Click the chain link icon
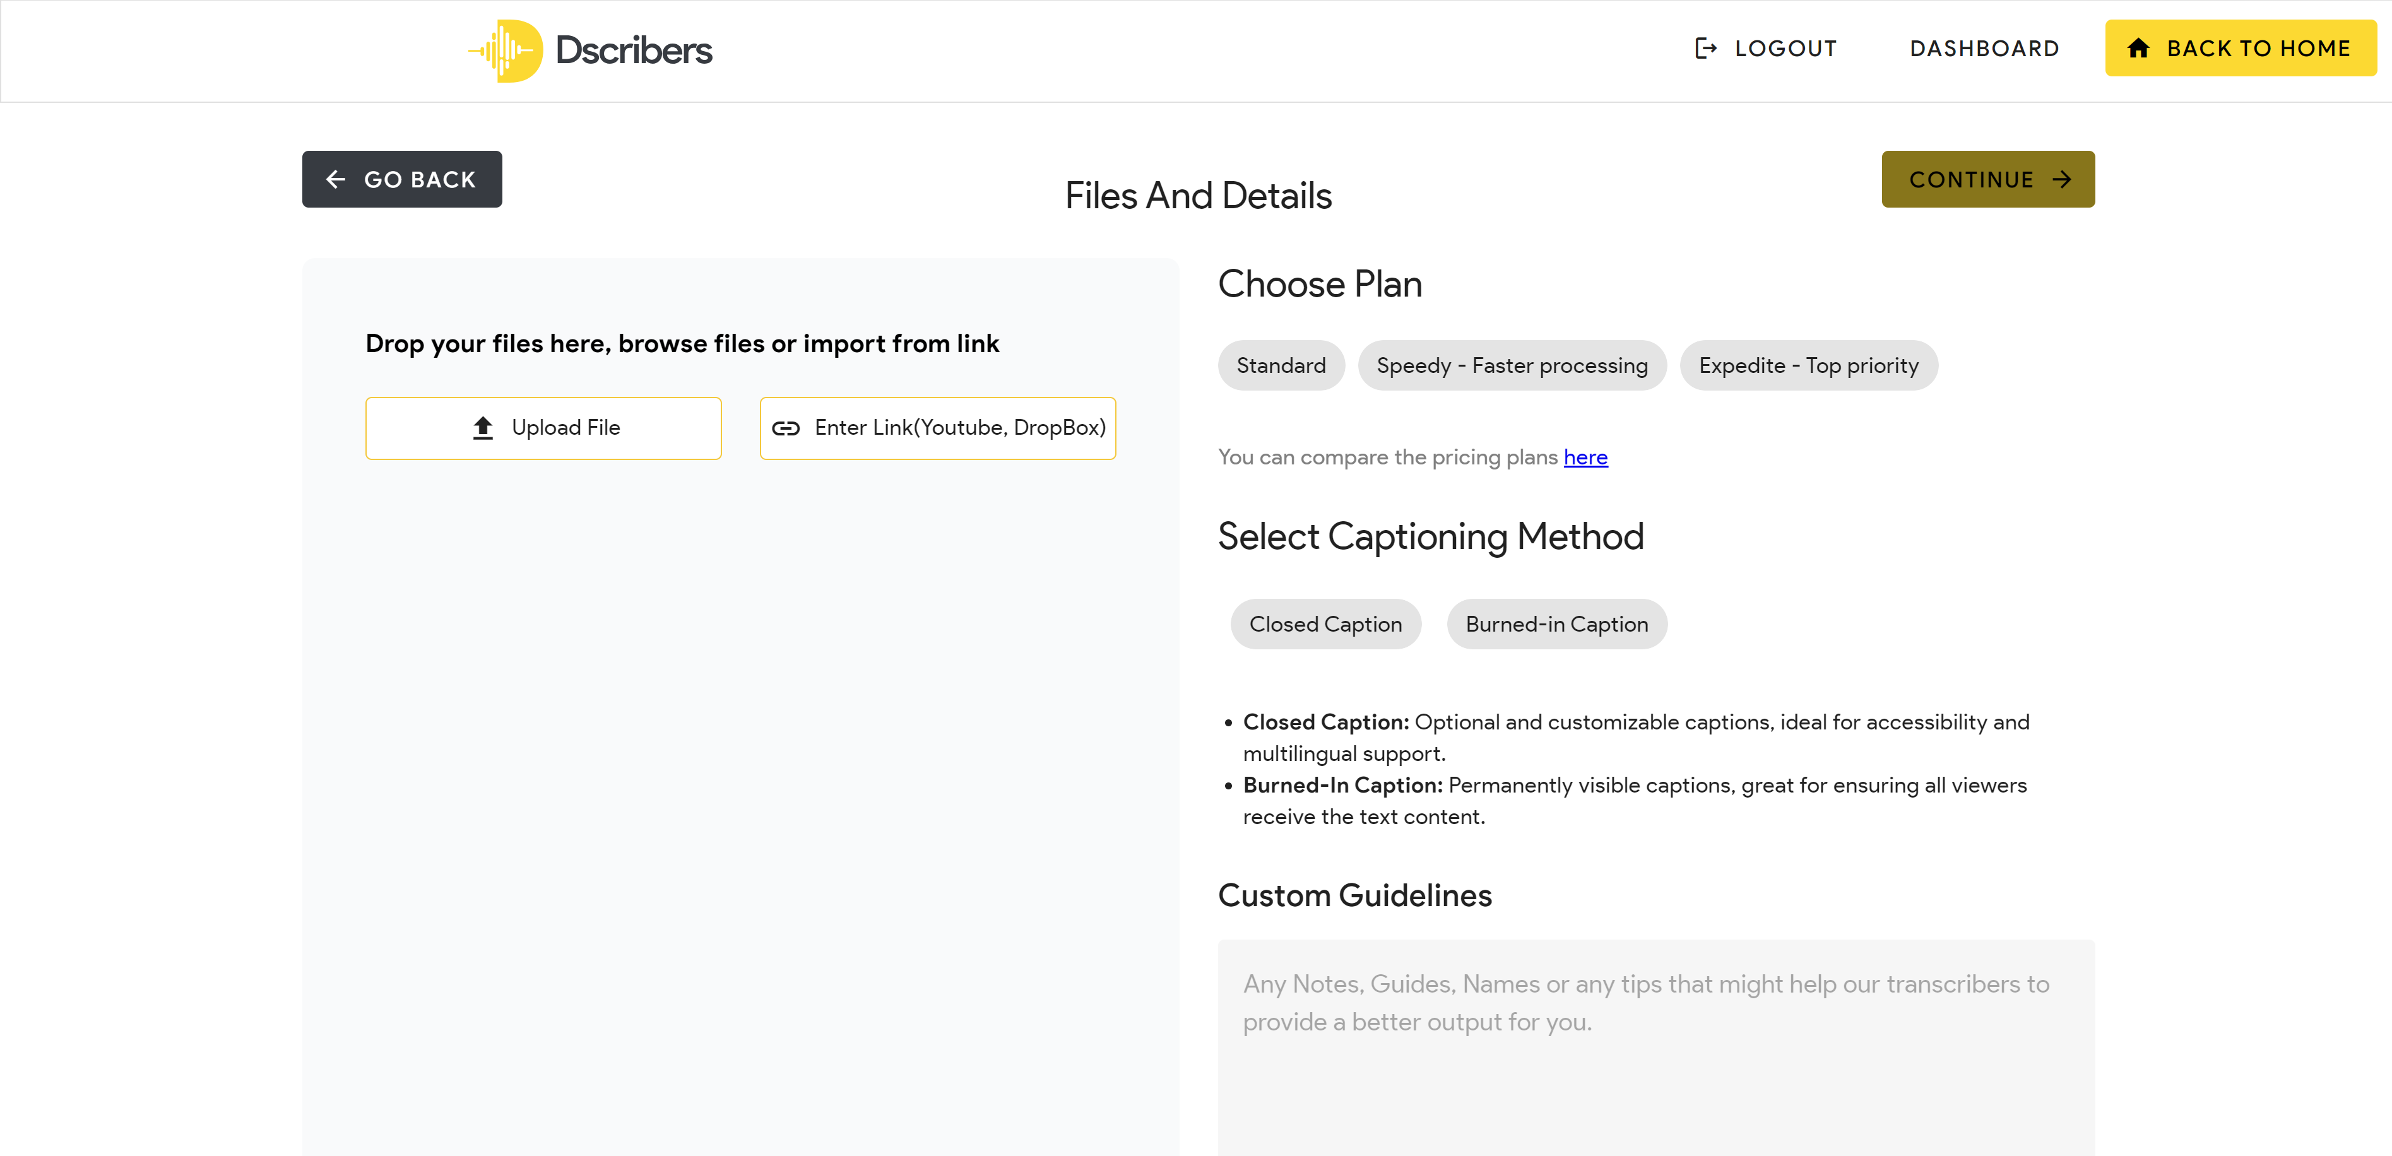 pyautogui.click(x=786, y=428)
